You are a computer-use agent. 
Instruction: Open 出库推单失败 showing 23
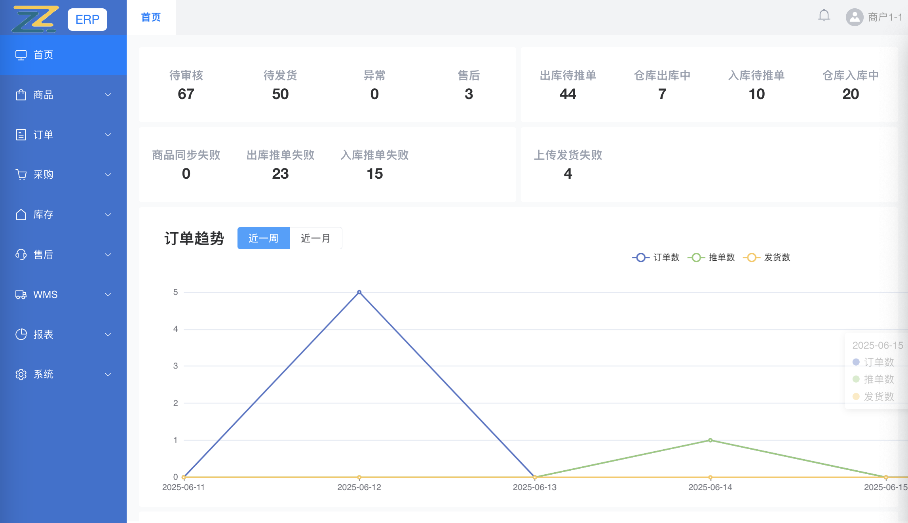click(x=281, y=174)
